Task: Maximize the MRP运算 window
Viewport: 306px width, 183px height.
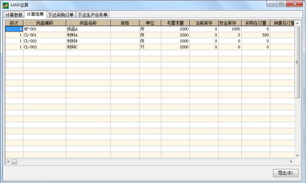Action: point(282,4)
